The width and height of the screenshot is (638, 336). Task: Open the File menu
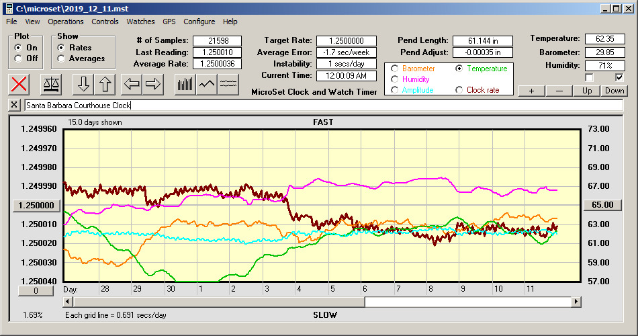(x=11, y=22)
